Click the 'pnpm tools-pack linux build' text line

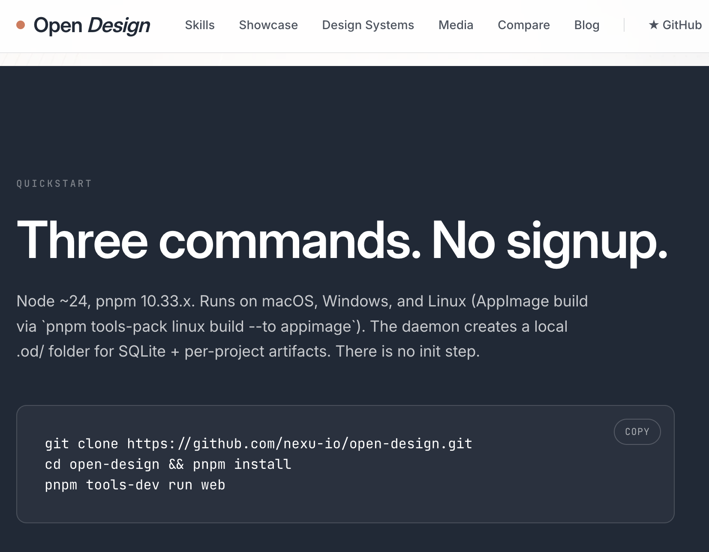click(x=292, y=327)
